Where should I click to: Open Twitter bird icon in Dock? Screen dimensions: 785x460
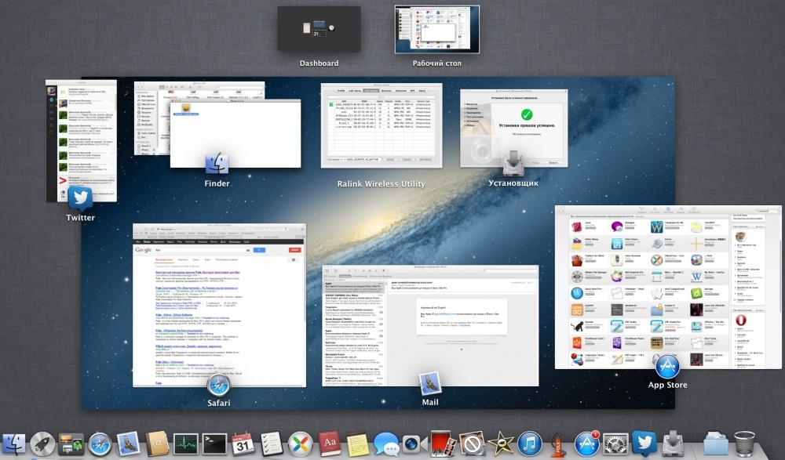[644, 443]
